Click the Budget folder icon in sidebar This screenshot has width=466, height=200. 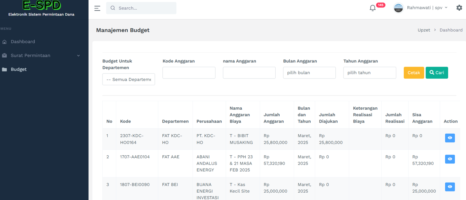(x=4, y=69)
